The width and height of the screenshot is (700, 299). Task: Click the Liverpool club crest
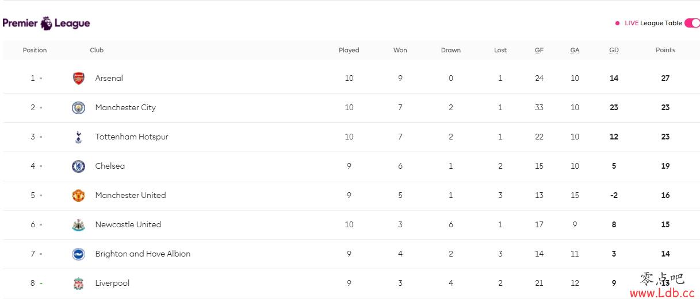point(78,284)
